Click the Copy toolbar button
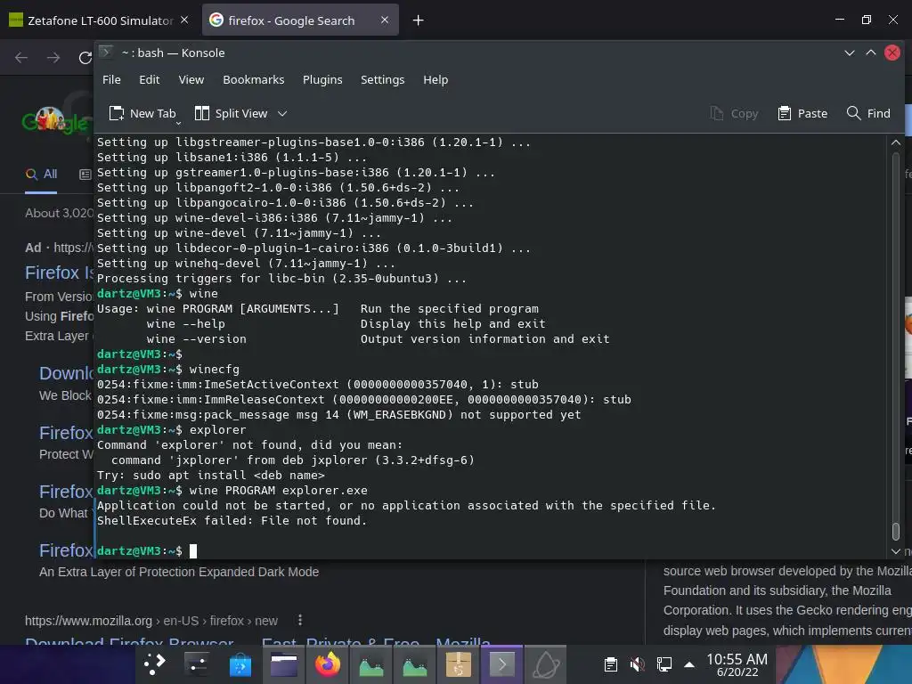912x684 pixels. [x=734, y=113]
